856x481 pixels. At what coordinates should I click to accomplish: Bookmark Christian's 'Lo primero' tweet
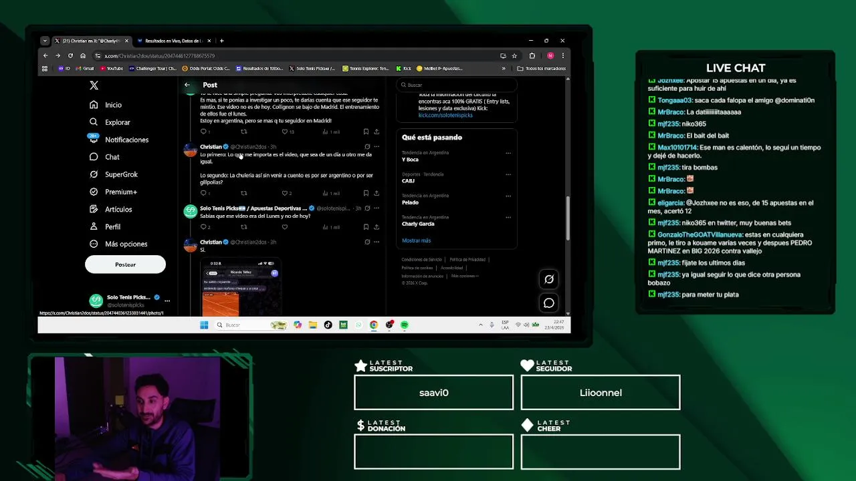tap(366, 193)
